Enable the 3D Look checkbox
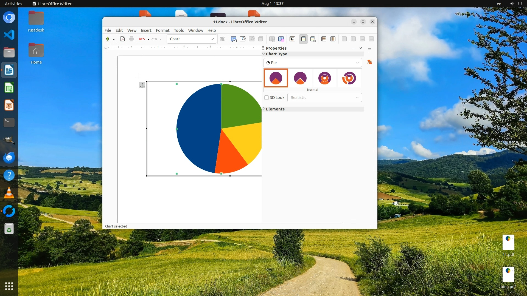527x296 pixels. click(x=267, y=98)
